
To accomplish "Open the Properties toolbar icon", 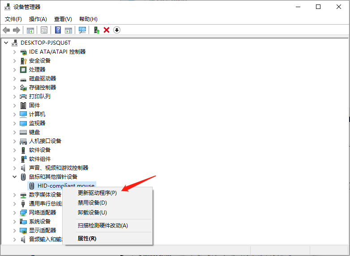I will coord(44,30).
